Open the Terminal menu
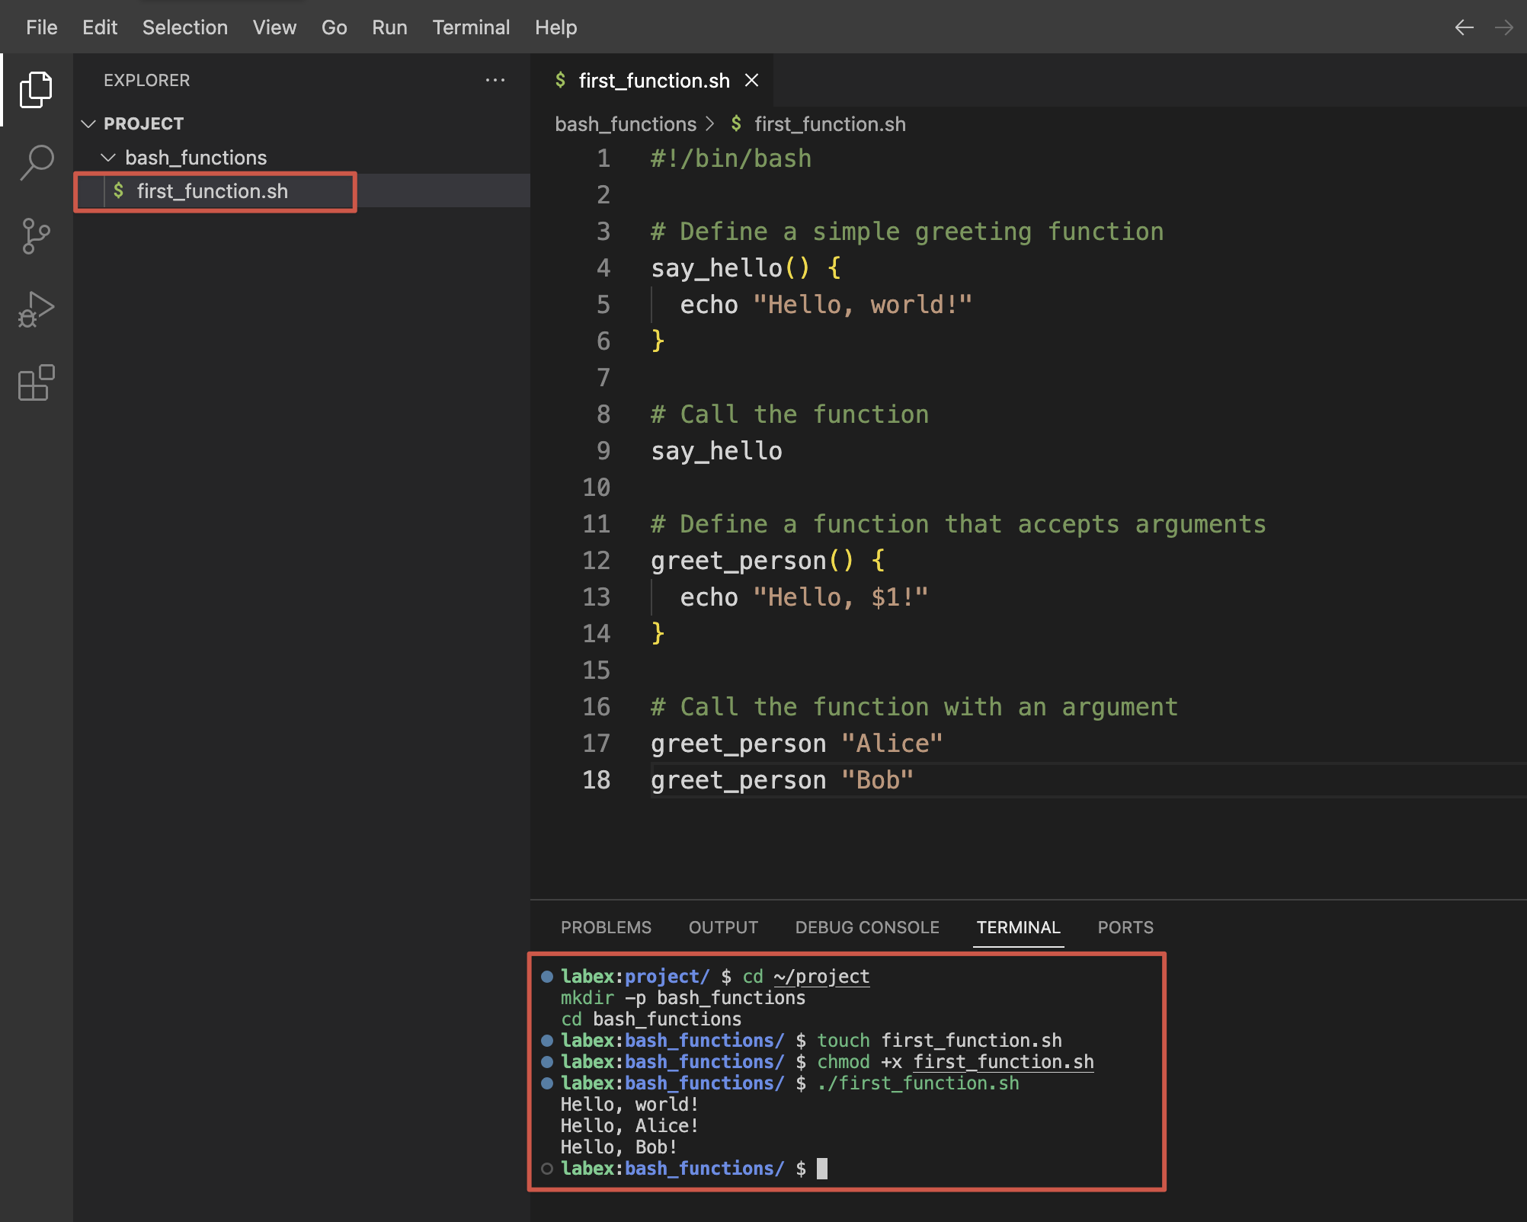 tap(471, 27)
